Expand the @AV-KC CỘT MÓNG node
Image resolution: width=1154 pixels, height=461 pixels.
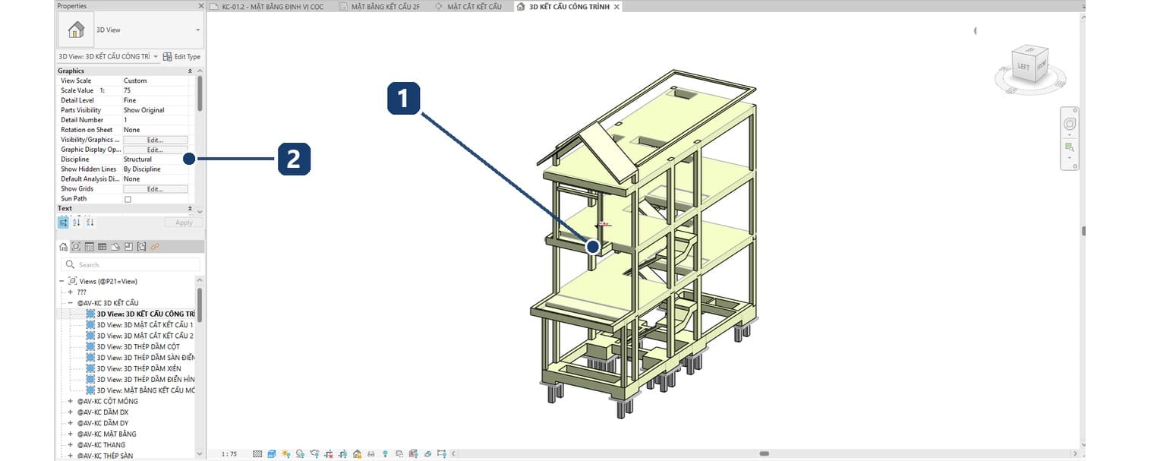(70, 401)
